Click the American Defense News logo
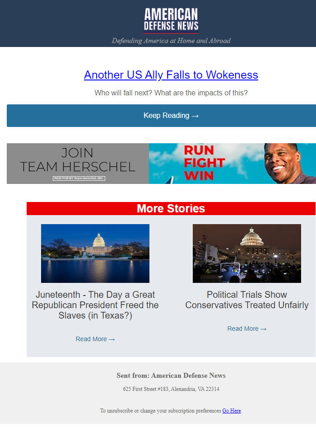Viewport: 316px width, 432px height. click(171, 20)
